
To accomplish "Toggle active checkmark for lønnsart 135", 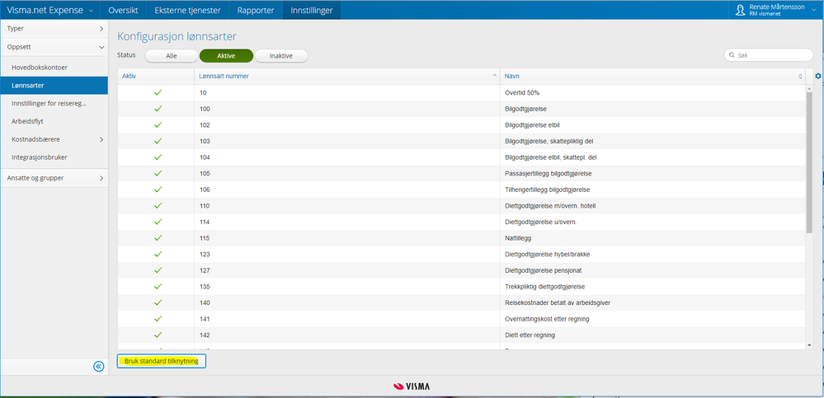I will [x=158, y=287].
